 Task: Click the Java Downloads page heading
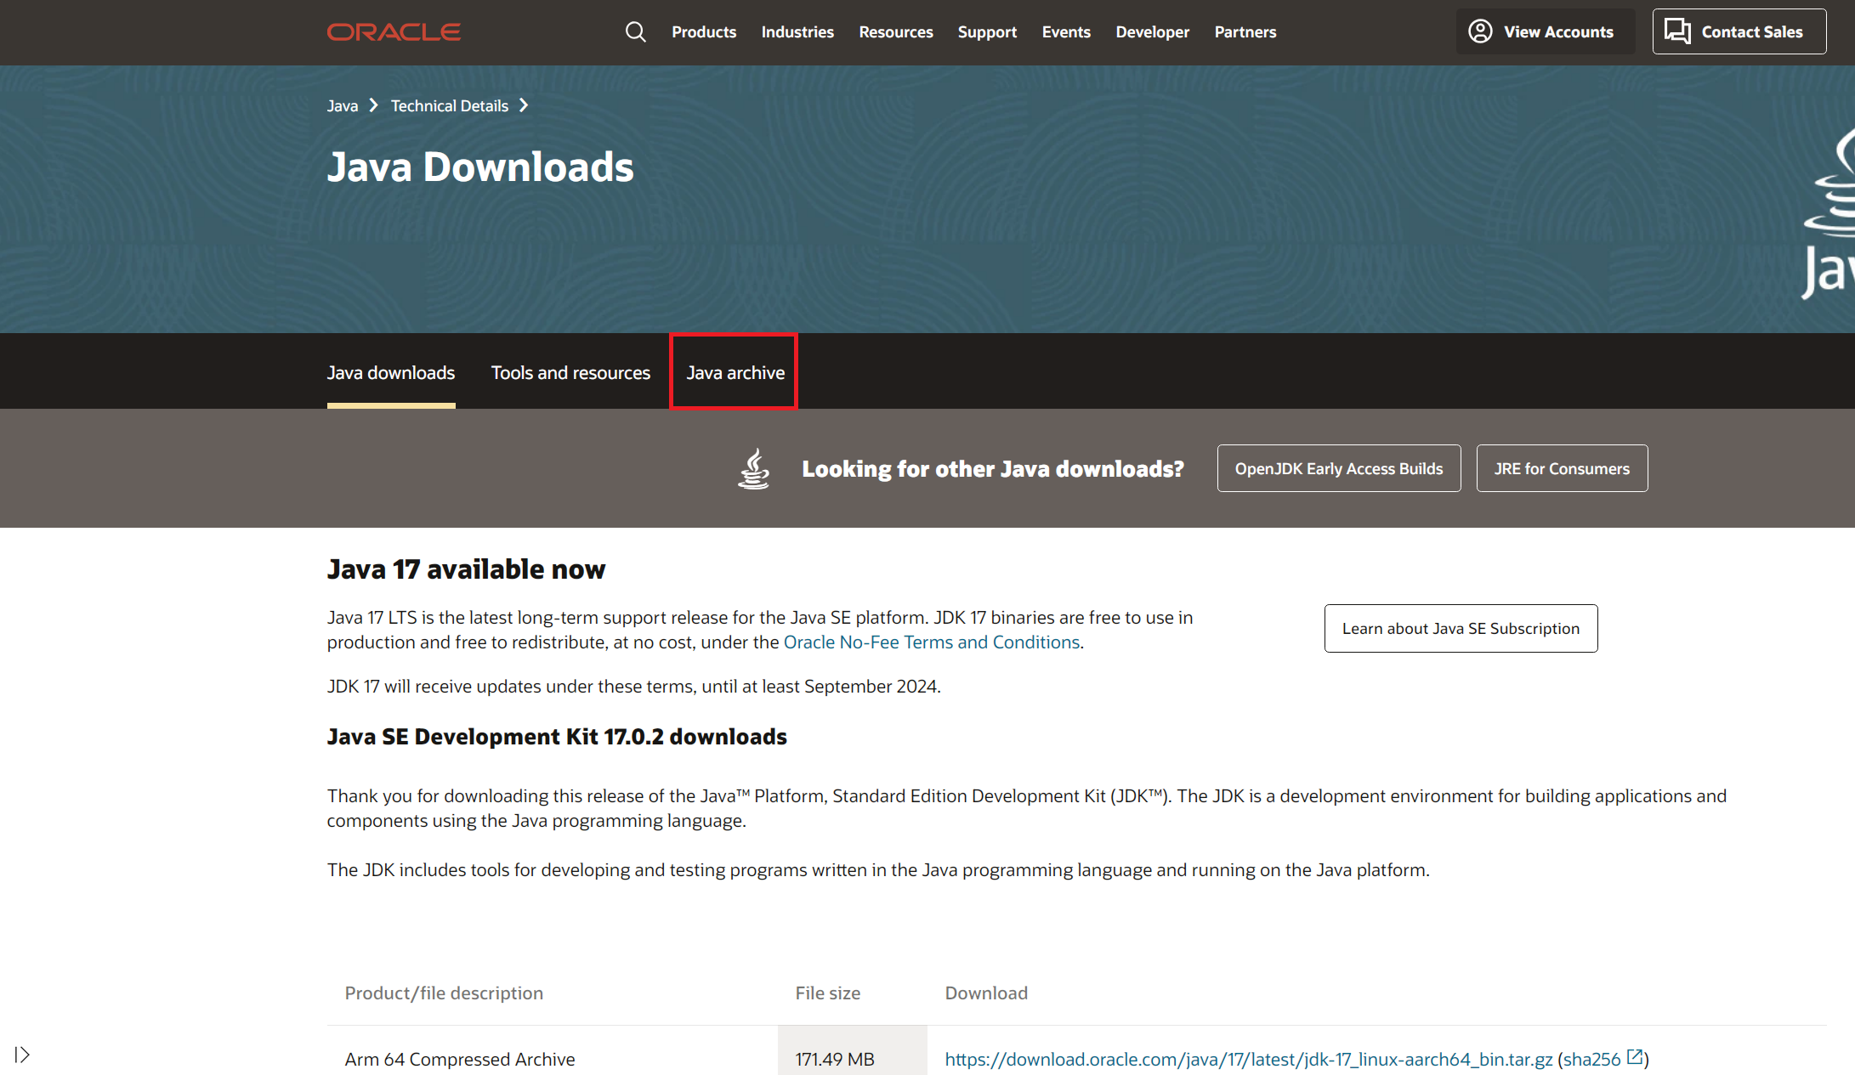click(x=480, y=167)
